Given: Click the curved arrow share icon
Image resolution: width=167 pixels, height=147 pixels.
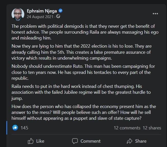Looking at the screenshot, I should pyautogui.click(x=129, y=141).
